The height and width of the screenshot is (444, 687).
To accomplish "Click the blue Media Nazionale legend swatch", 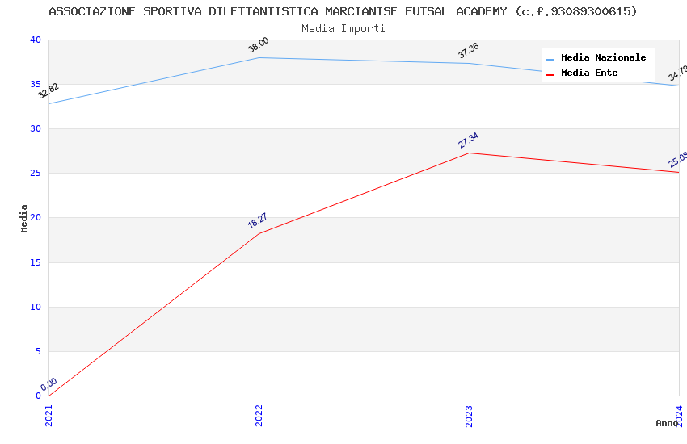I will [x=550, y=59].
